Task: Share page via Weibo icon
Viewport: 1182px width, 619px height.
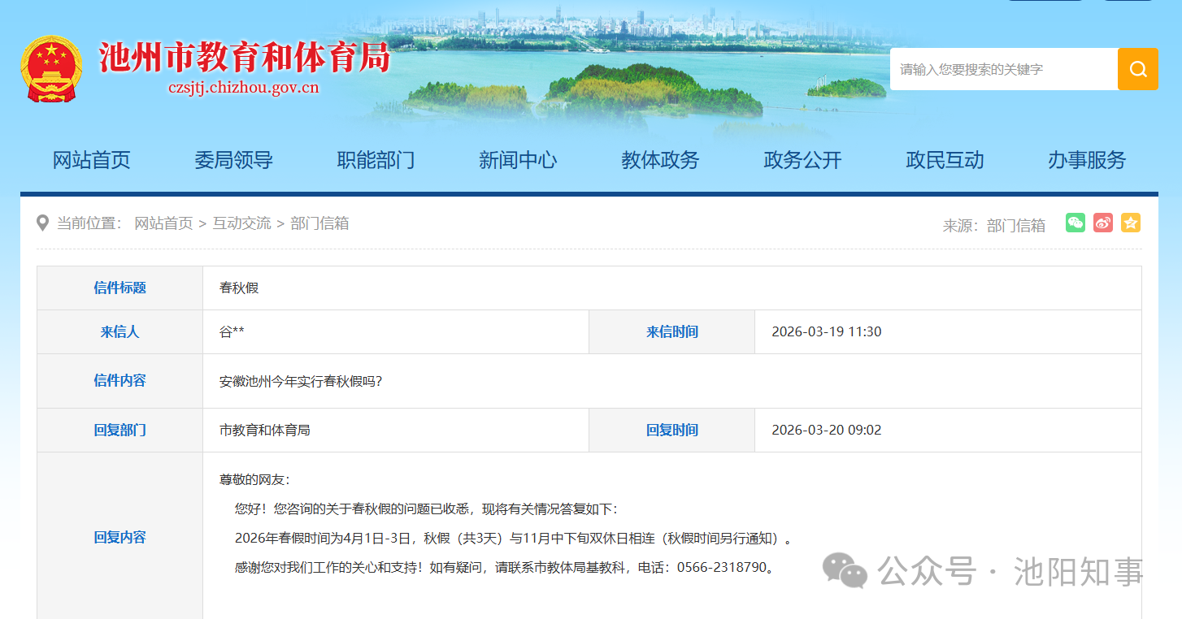Action: click(x=1103, y=223)
